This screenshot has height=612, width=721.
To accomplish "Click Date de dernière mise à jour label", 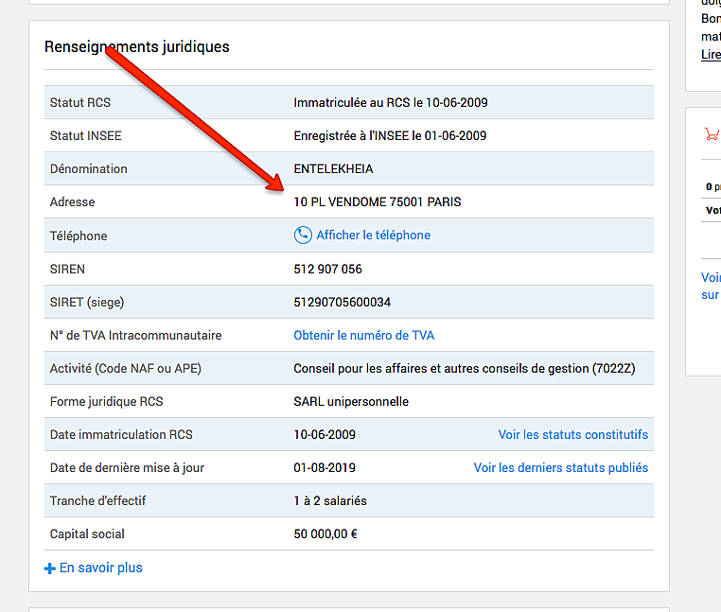I will tap(127, 467).
